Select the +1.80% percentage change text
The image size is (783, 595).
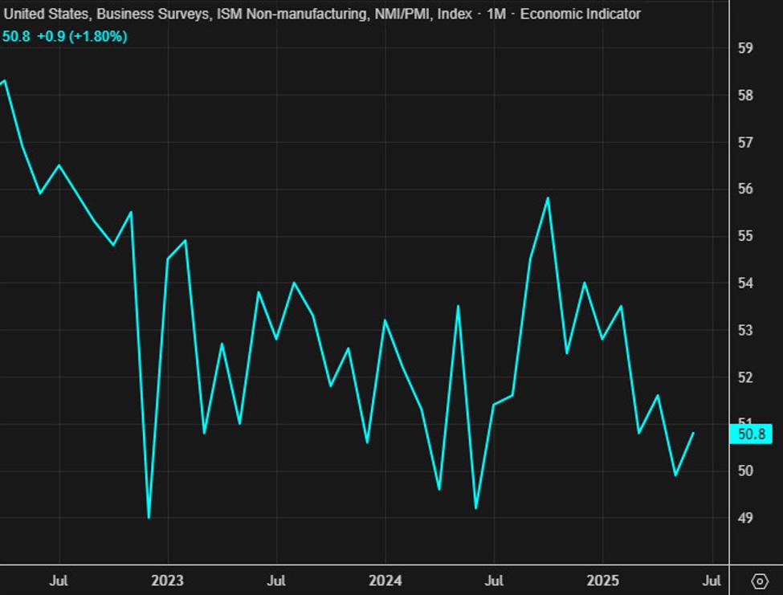click(99, 35)
